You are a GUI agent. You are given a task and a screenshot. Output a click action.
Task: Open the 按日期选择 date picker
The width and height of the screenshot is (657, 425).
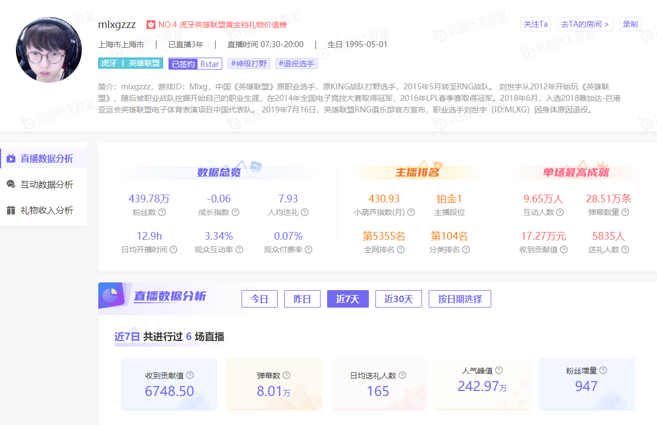coord(459,299)
